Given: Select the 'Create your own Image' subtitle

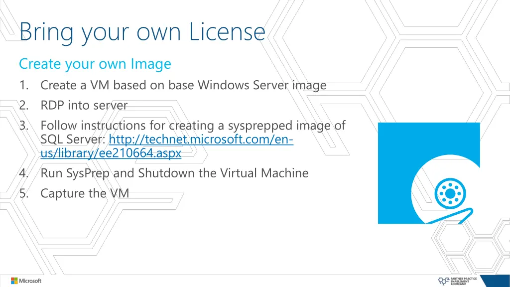Looking at the screenshot, I should click(95, 64).
